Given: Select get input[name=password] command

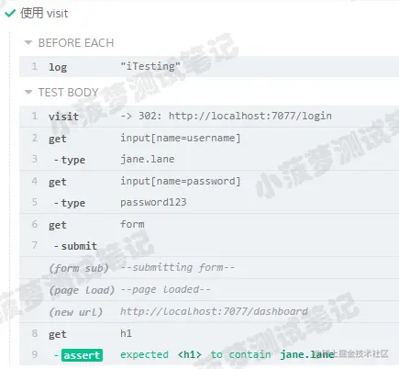Looking at the screenshot, I should [x=209, y=181].
